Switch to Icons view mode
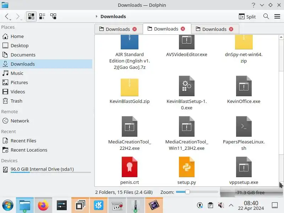This screenshot has width=284, height=213. [x=31, y=16]
